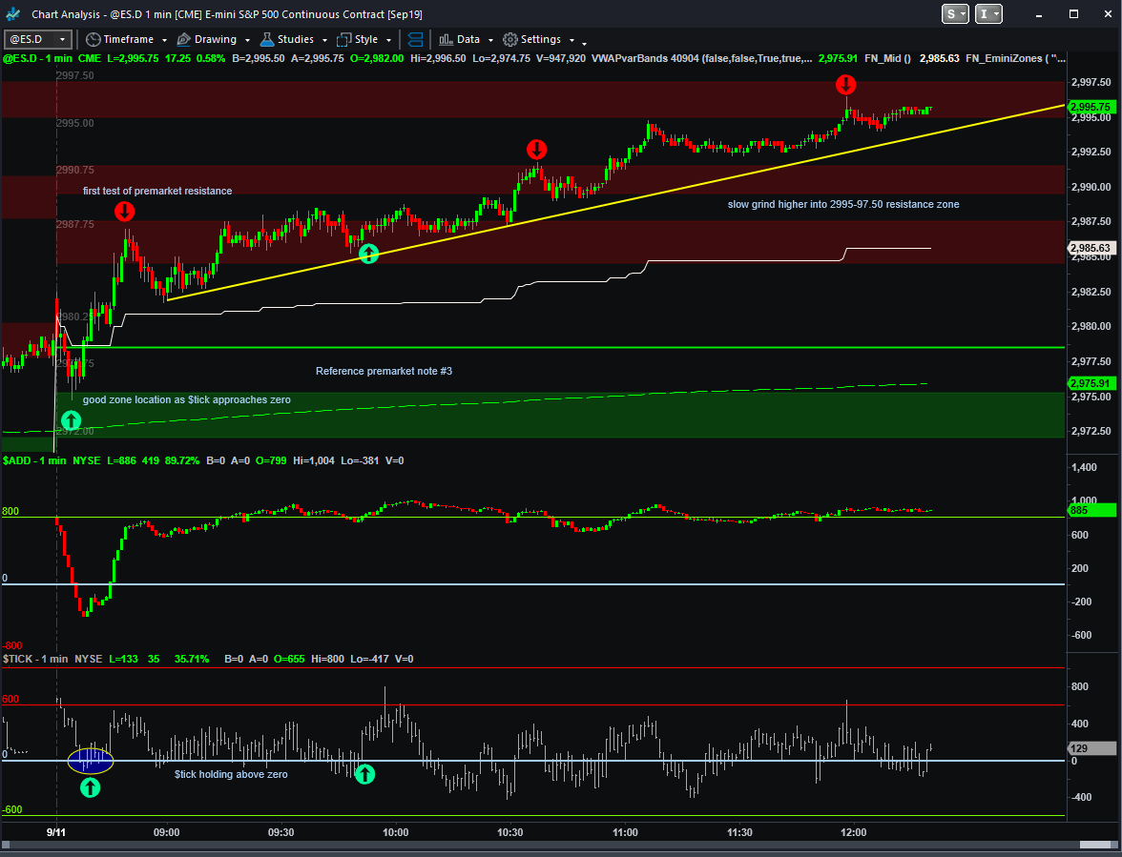Image resolution: width=1122 pixels, height=857 pixels.
Task: Expand the Studies dropdown arrow
Action: [324, 40]
